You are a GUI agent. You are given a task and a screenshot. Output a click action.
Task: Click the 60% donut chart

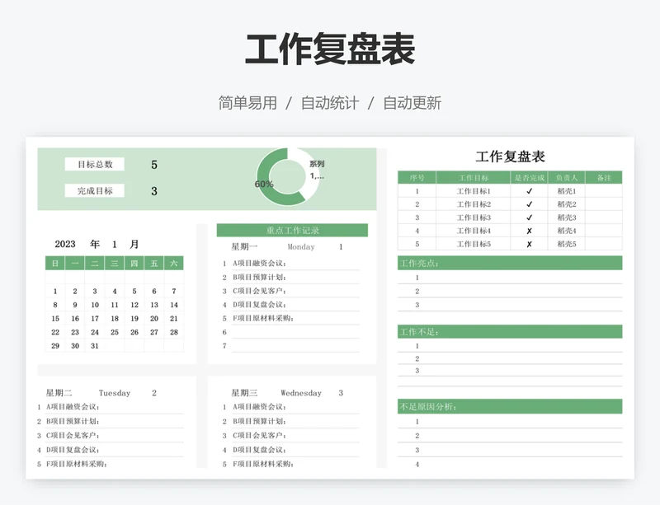(x=287, y=177)
